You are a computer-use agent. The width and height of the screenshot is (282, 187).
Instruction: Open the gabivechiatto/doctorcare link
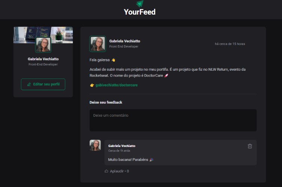click(x=117, y=85)
